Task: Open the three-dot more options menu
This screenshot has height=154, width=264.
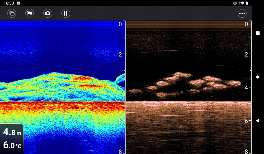Action: point(242,13)
